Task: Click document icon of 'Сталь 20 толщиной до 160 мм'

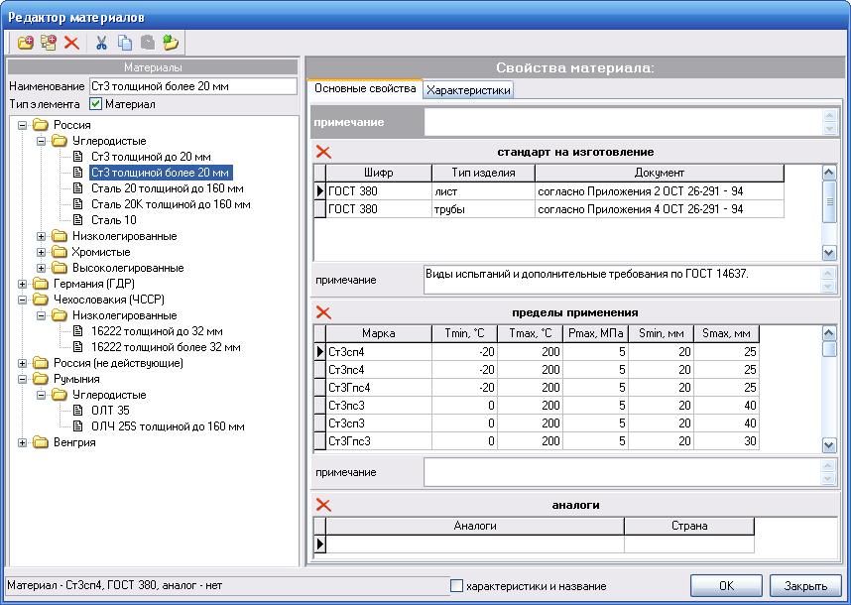Action: coord(78,188)
